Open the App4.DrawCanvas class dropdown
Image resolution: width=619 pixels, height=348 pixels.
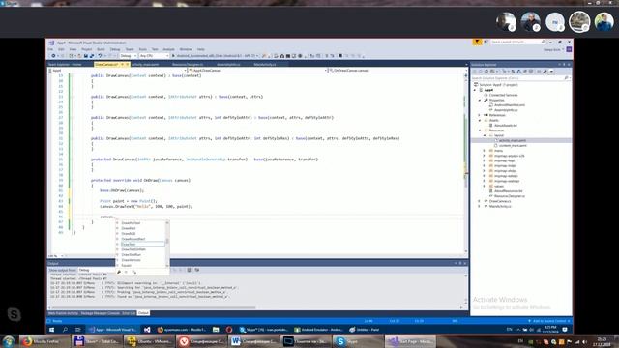258,71
